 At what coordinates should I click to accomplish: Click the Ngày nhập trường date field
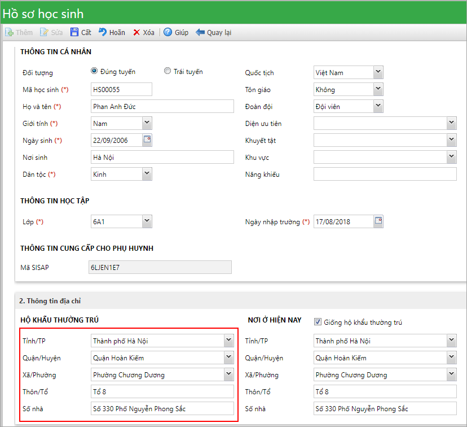pos(343,221)
